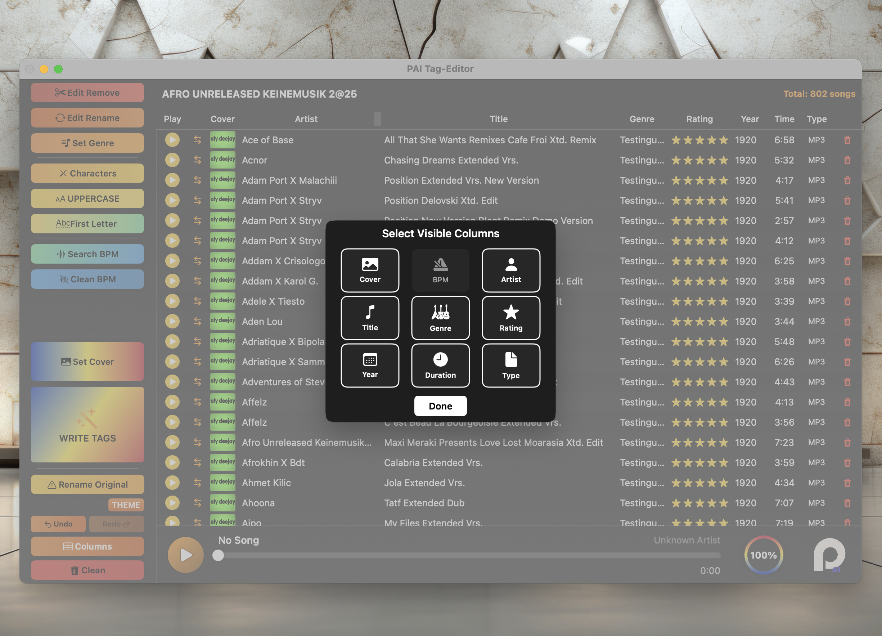Delete the Ahoona row
The image size is (882, 636).
point(847,503)
